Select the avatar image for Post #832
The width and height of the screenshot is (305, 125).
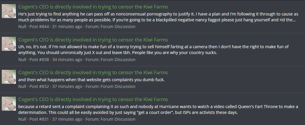[9, 77]
